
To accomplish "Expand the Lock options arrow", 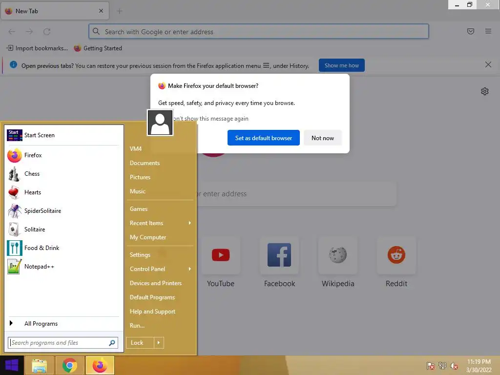I will (x=159, y=343).
